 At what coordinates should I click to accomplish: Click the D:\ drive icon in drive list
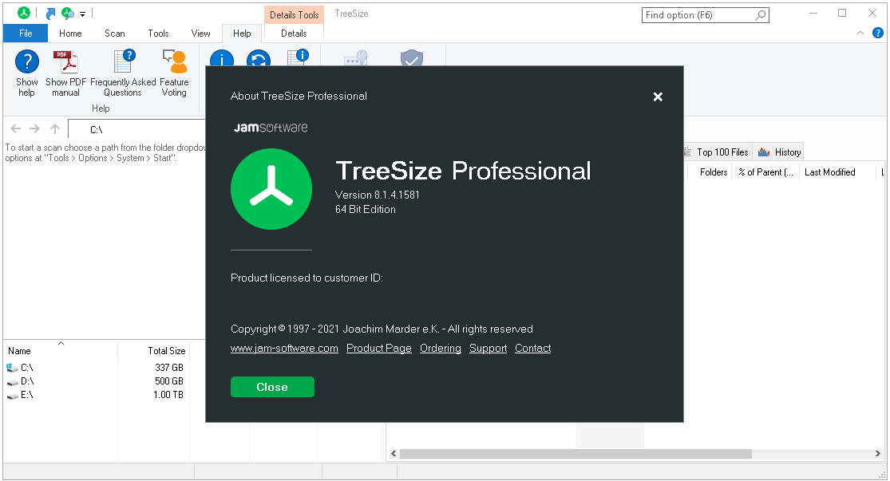[x=12, y=382]
